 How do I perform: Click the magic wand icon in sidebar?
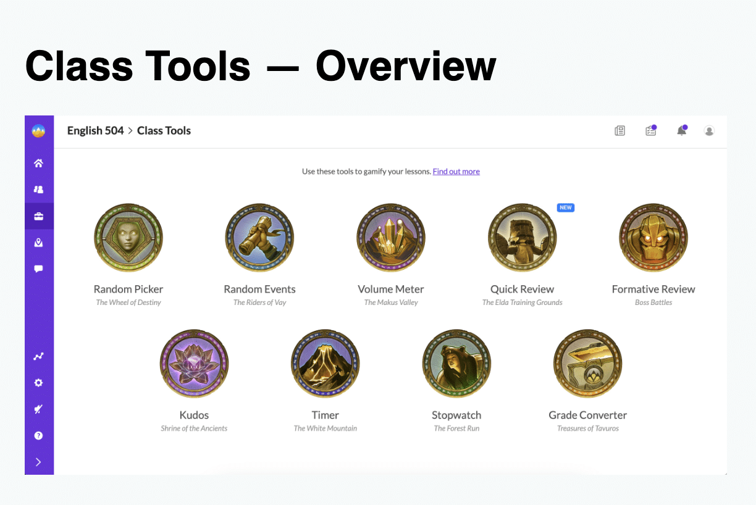pos(39,409)
